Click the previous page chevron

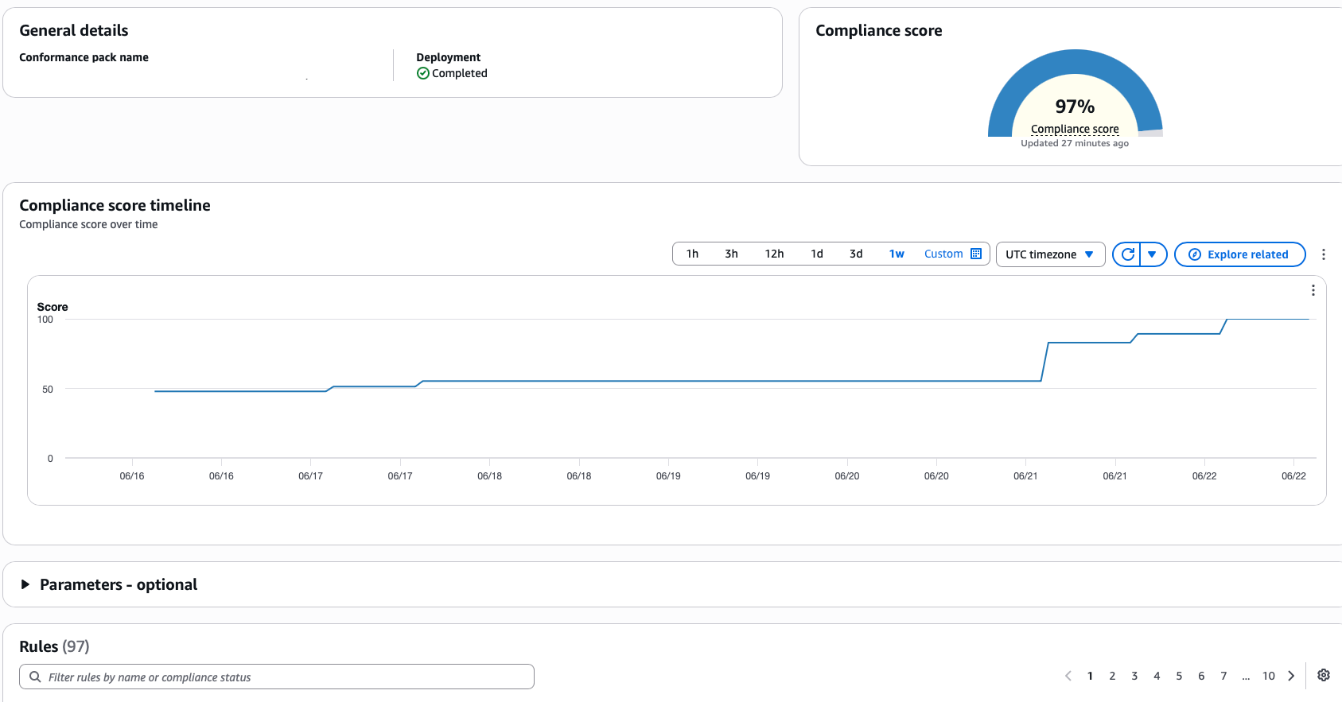[x=1068, y=676]
